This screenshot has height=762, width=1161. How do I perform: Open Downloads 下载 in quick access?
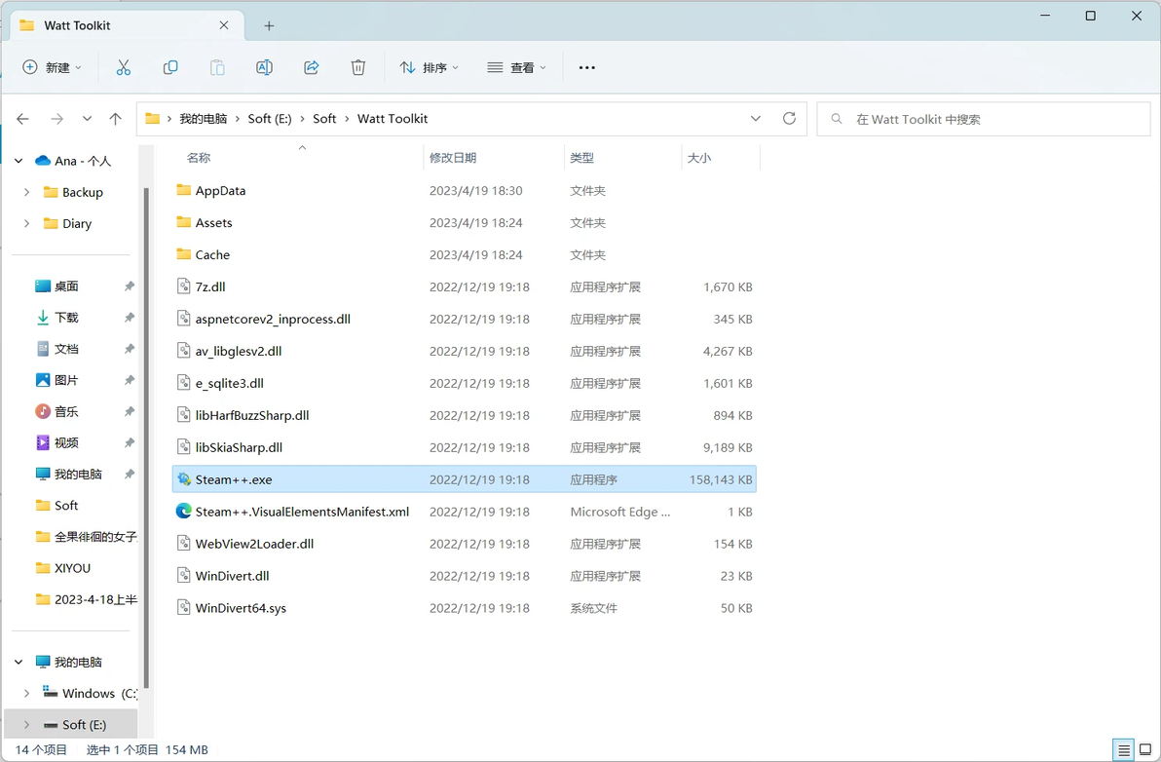pyautogui.click(x=66, y=317)
